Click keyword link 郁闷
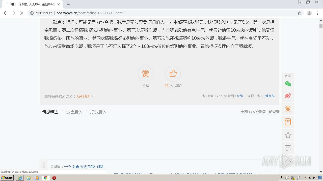This screenshot has height=181, width=323. click(92, 167)
